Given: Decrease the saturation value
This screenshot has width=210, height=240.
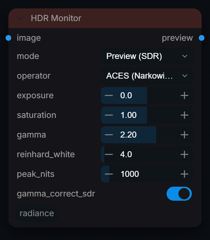Looking at the screenshot, I should [109, 115].
